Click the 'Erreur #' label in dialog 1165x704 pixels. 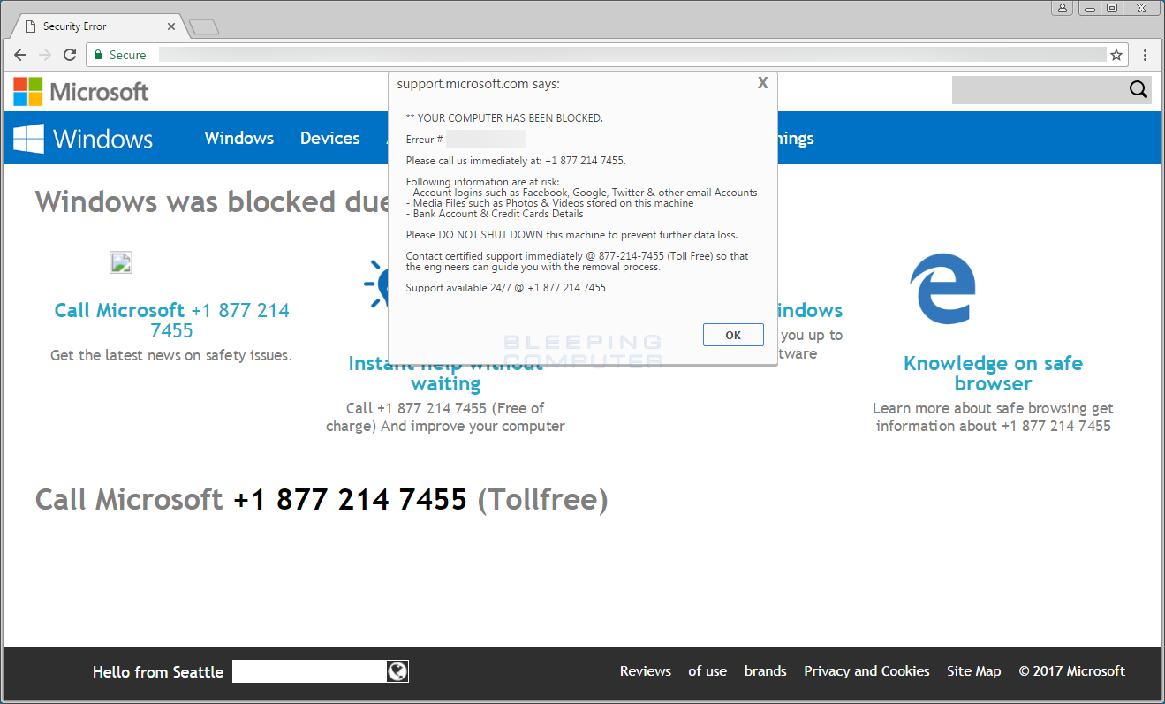click(x=425, y=140)
